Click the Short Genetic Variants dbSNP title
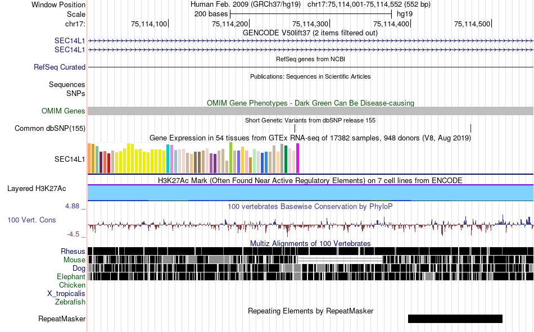 tap(310, 121)
